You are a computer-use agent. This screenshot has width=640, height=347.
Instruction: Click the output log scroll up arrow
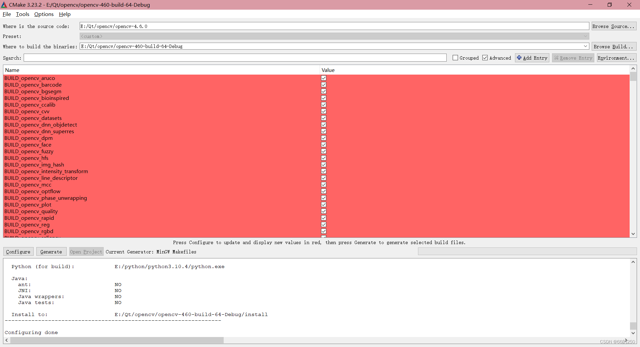click(x=633, y=262)
